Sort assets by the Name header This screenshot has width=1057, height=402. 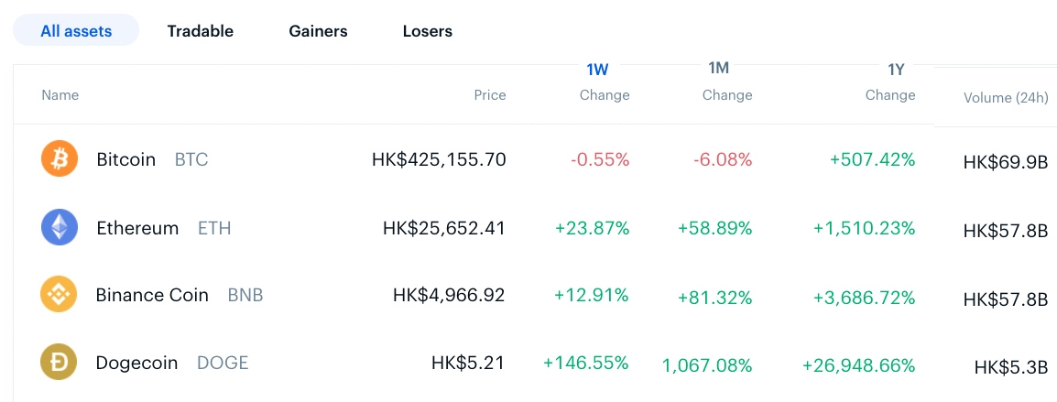click(x=60, y=95)
